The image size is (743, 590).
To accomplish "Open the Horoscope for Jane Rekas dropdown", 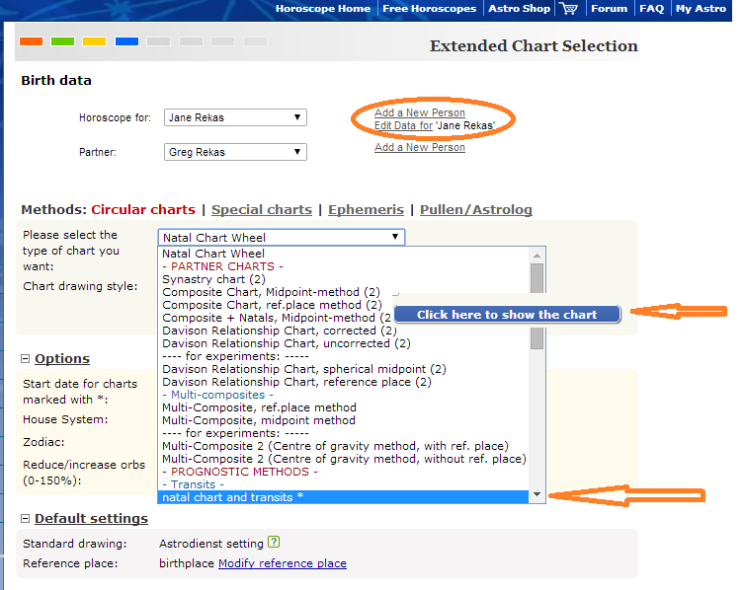I will click(x=235, y=117).
